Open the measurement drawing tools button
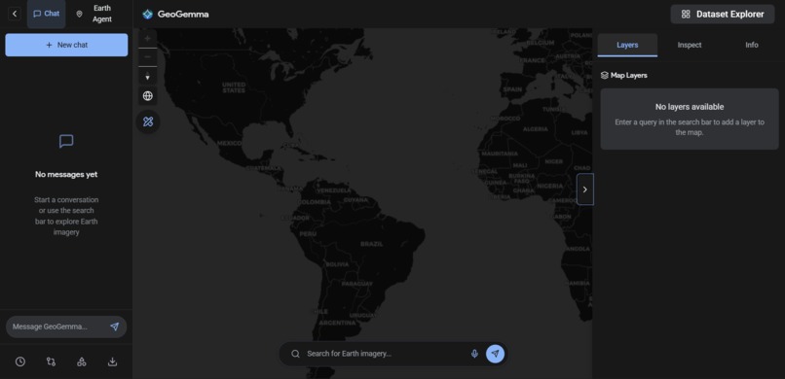 click(x=148, y=121)
